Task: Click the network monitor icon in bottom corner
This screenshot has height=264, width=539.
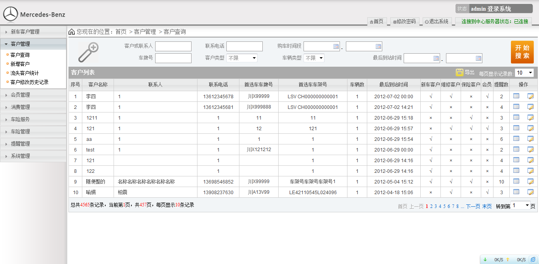Action: point(533,259)
